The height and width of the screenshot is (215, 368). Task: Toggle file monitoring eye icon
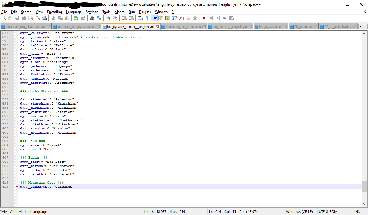195,18
